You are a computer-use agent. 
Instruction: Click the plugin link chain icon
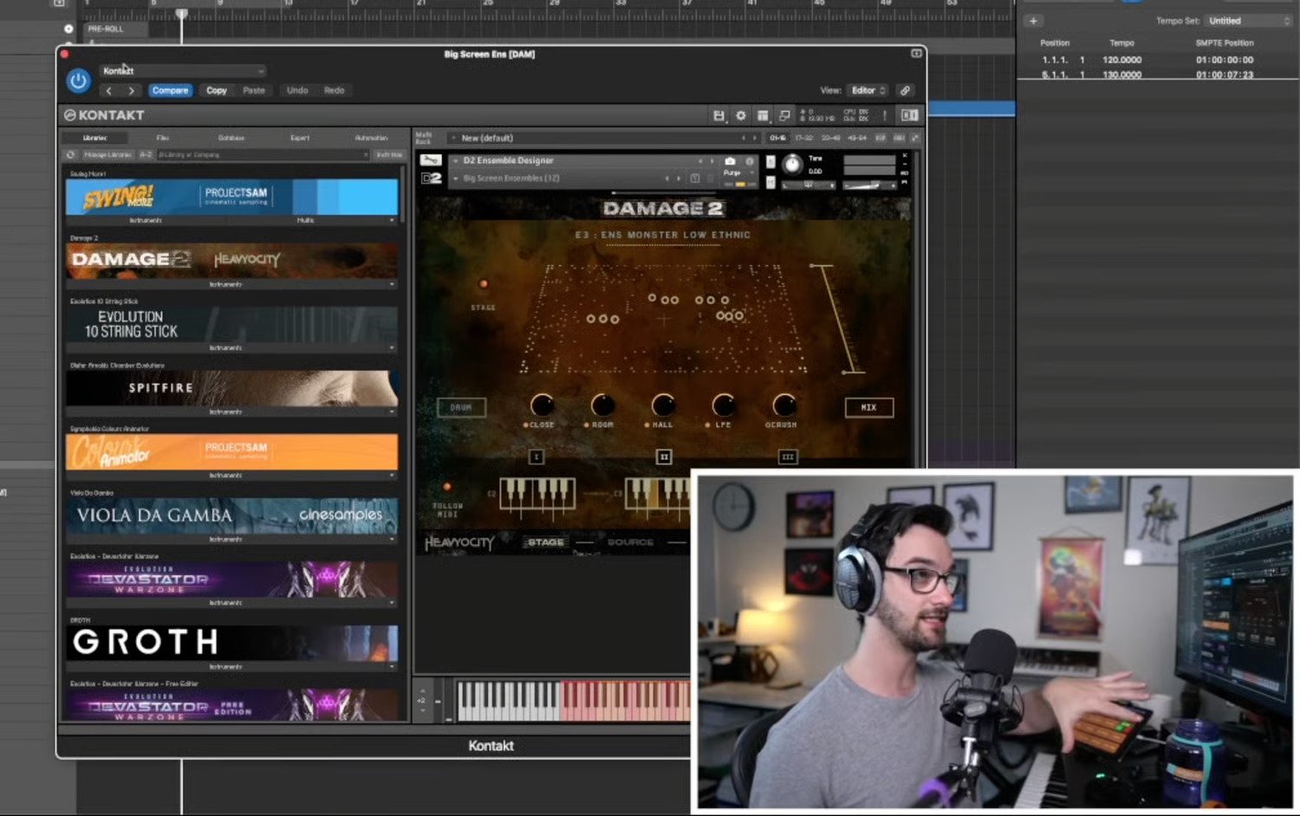click(905, 91)
